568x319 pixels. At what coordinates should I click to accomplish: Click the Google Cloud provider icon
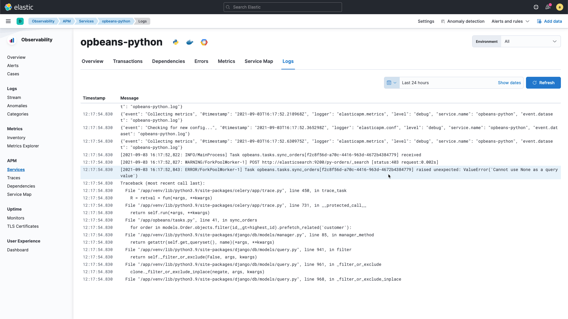(204, 42)
